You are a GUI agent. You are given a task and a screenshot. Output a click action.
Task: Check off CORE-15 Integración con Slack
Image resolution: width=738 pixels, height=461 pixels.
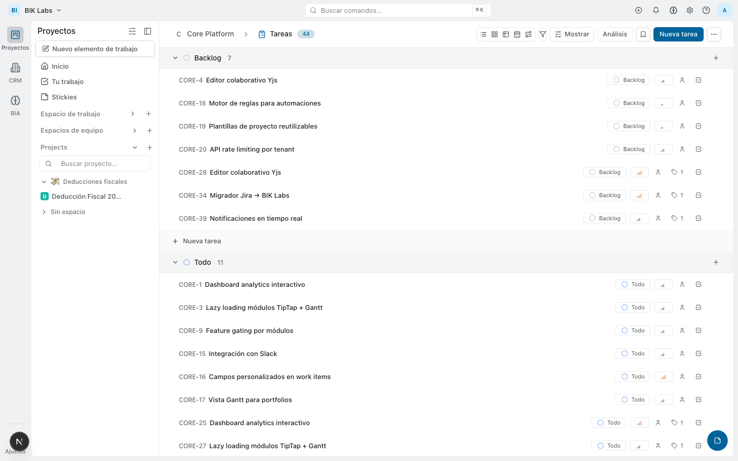(x=699, y=353)
